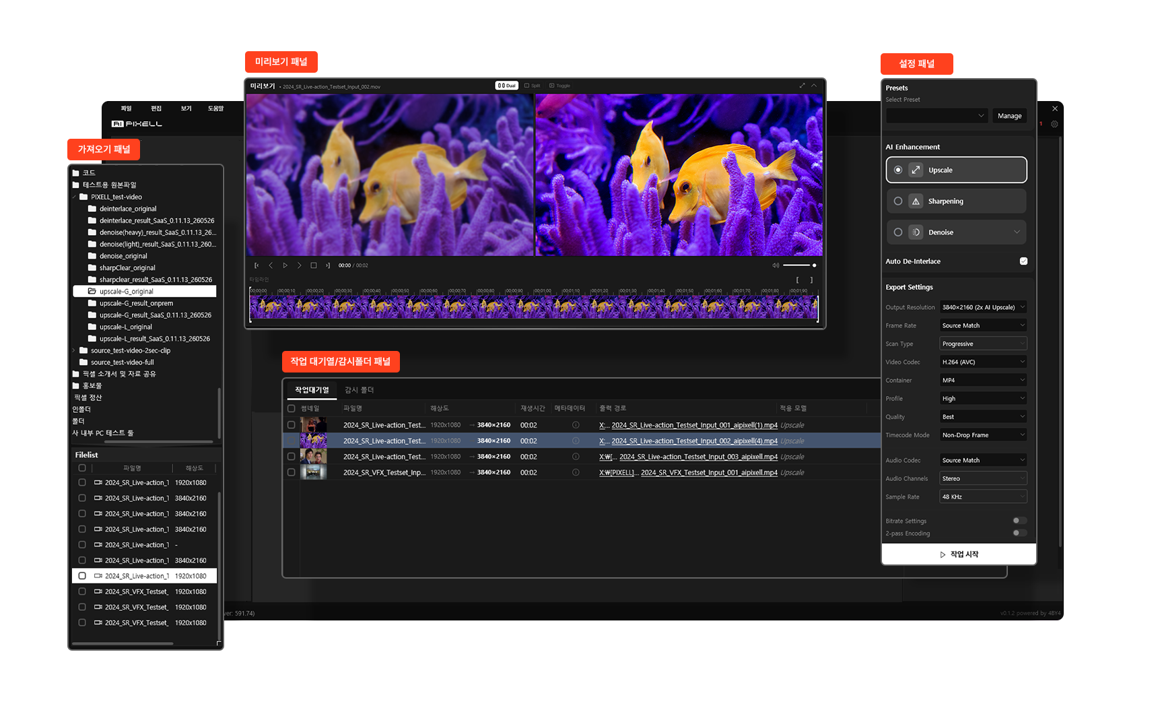Click the Manage presets button

(1009, 116)
